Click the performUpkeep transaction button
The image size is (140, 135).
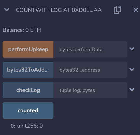click(28, 49)
